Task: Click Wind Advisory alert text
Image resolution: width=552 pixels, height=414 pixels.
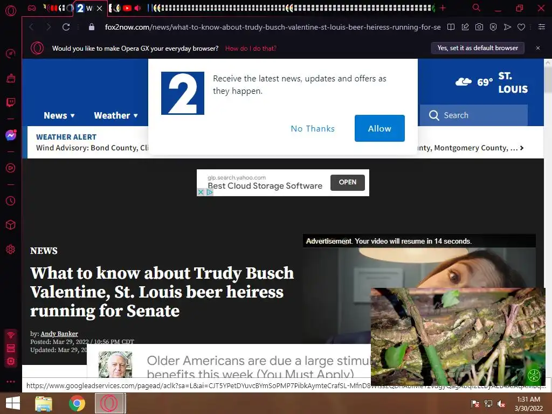Action: pos(92,148)
